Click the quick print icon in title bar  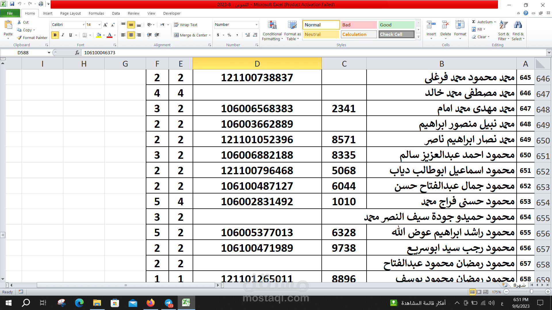click(x=41, y=4)
